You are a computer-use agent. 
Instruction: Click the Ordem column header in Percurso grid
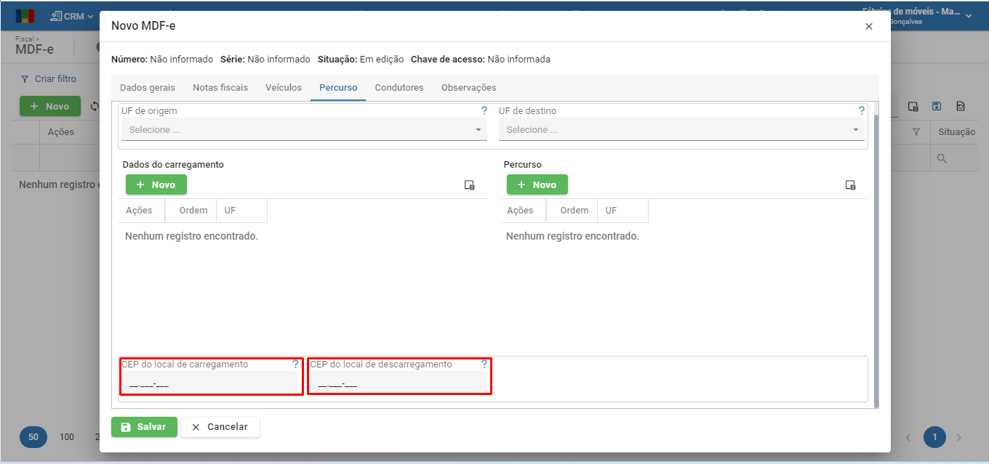(x=574, y=211)
